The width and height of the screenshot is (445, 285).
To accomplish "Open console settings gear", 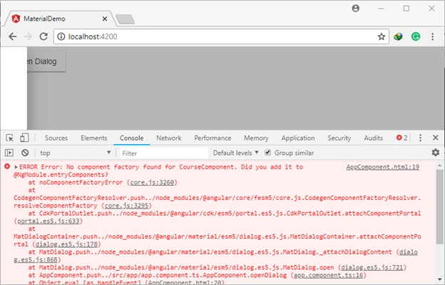I will 435,153.
